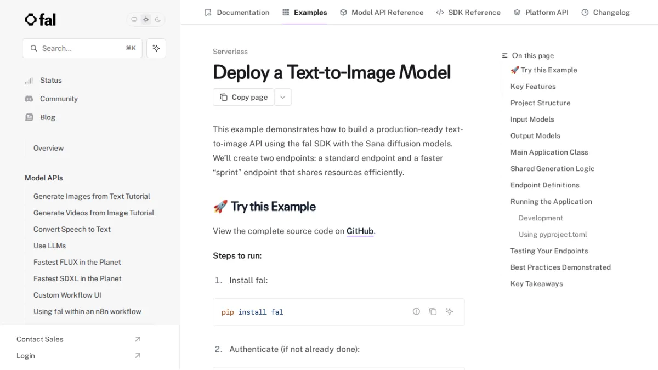Screen dimensions: 658x370
Task: Open the GitHub source code link
Action: [360, 231]
